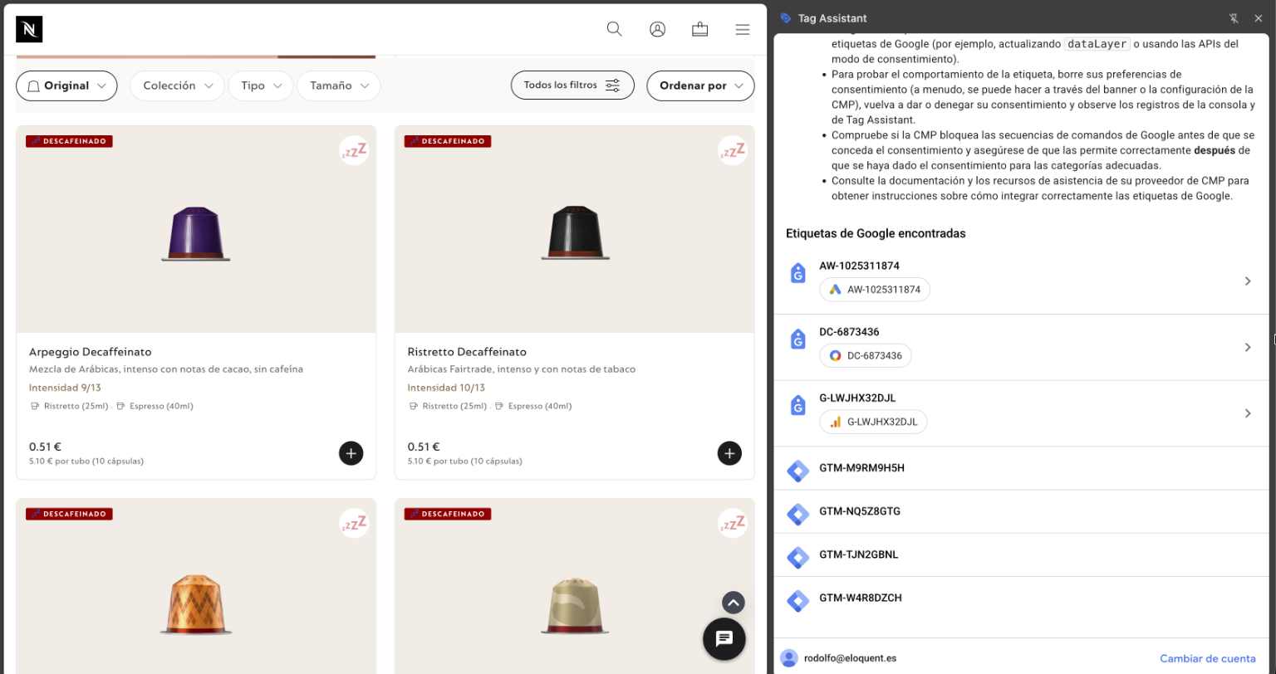Open Arpeggio Decaffeinato product title
Screen dimensions: 1276x674
click(x=91, y=352)
